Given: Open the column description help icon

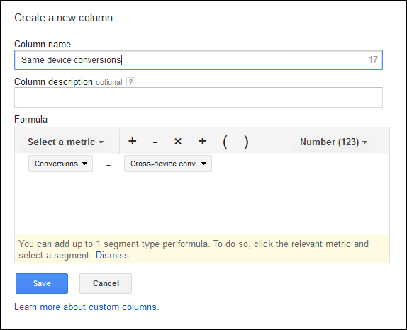Looking at the screenshot, I should (130, 82).
